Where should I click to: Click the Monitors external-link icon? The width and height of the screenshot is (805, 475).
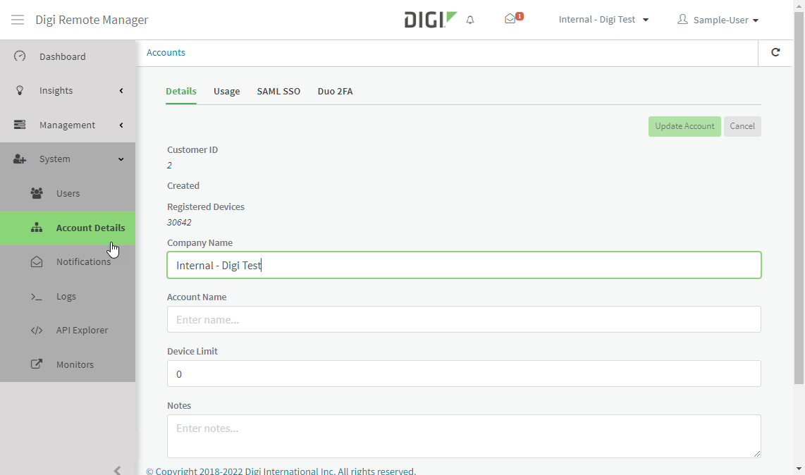pos(37,364)
